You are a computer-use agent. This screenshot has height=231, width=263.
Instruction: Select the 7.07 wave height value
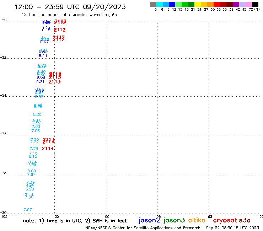pyautogui.click(x=28, y=210)
